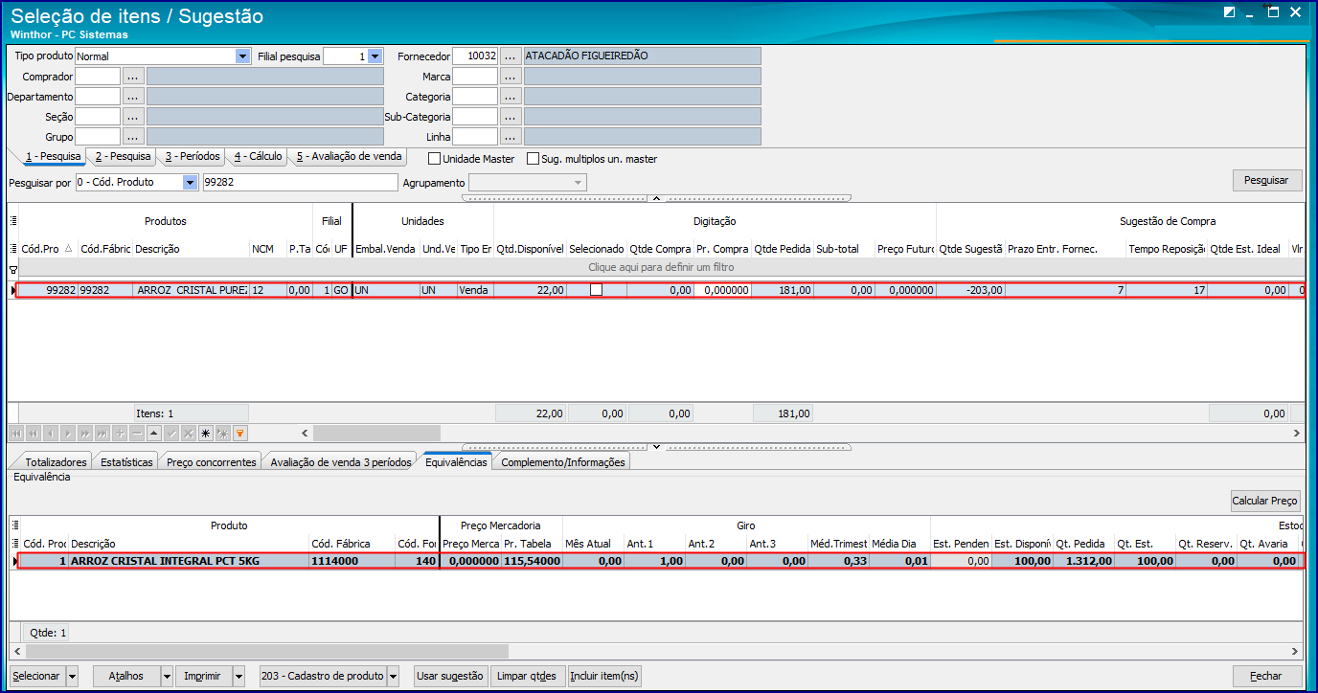Expand Selecionar button dropdown arrow
This screenshot has width=1318, height=693.
click(72, 676)
